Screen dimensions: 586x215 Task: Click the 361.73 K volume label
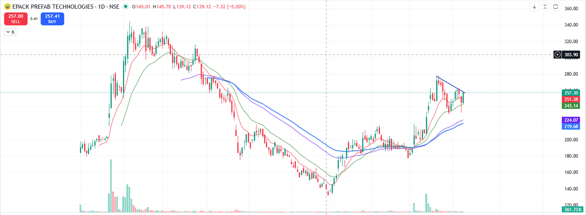[x=571, y=209]
